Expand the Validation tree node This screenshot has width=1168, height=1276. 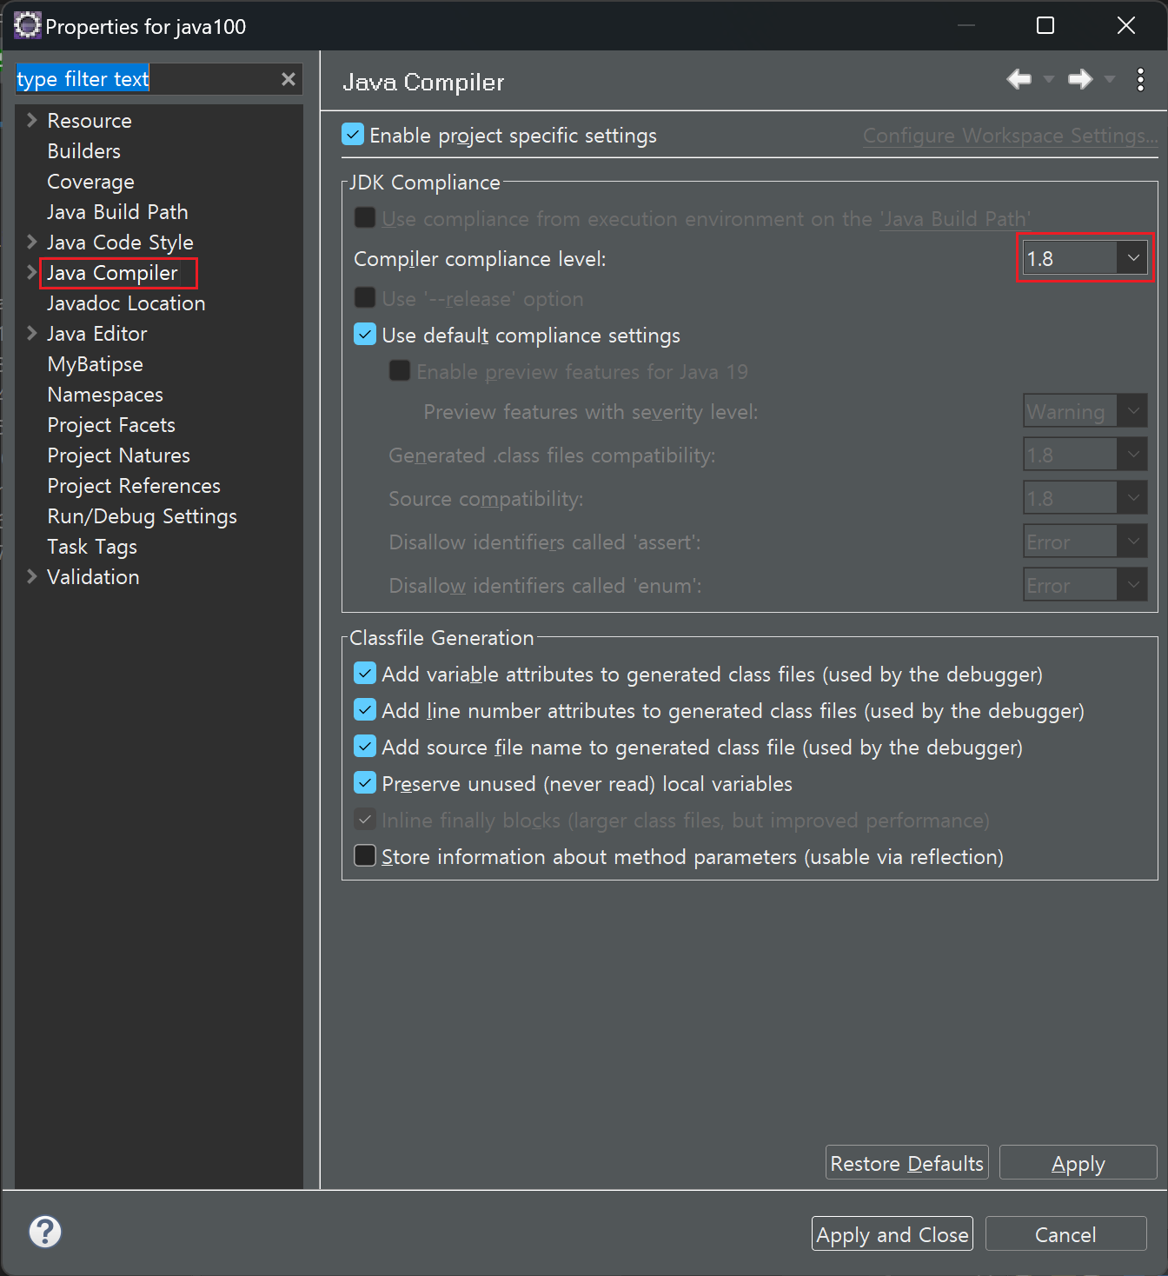[x=32, y=576]
